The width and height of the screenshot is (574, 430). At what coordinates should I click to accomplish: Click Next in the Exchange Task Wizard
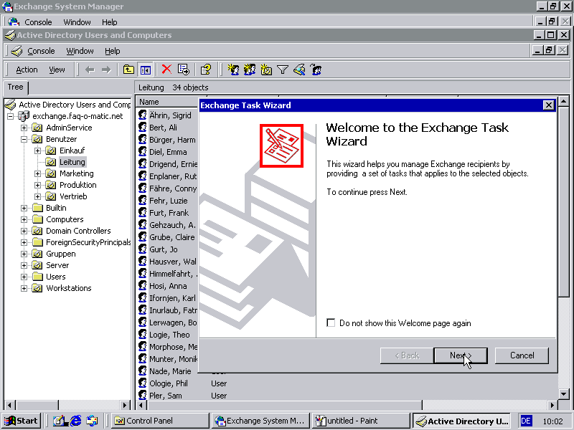click(x=461, y=355)
